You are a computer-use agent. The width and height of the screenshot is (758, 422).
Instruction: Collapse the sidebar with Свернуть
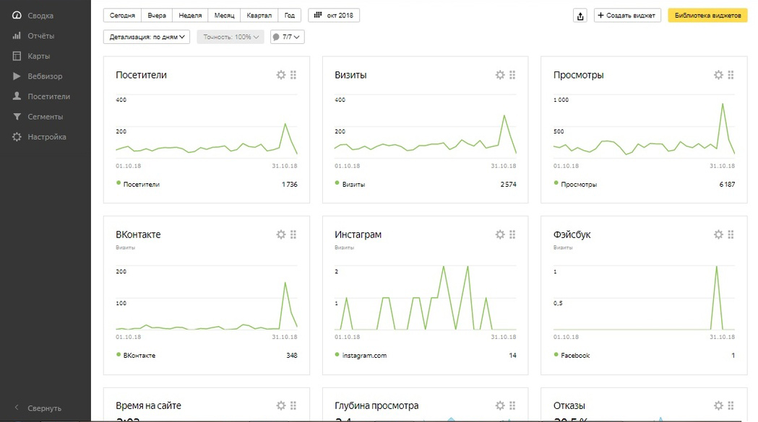point(44,408)
